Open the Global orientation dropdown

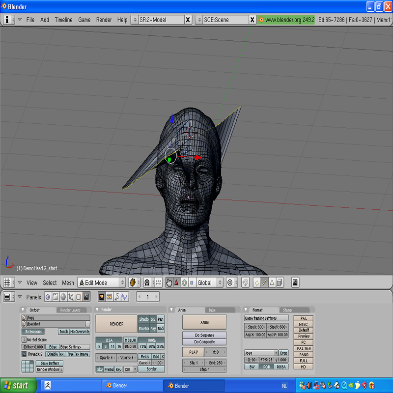click(x=209, y=282)
